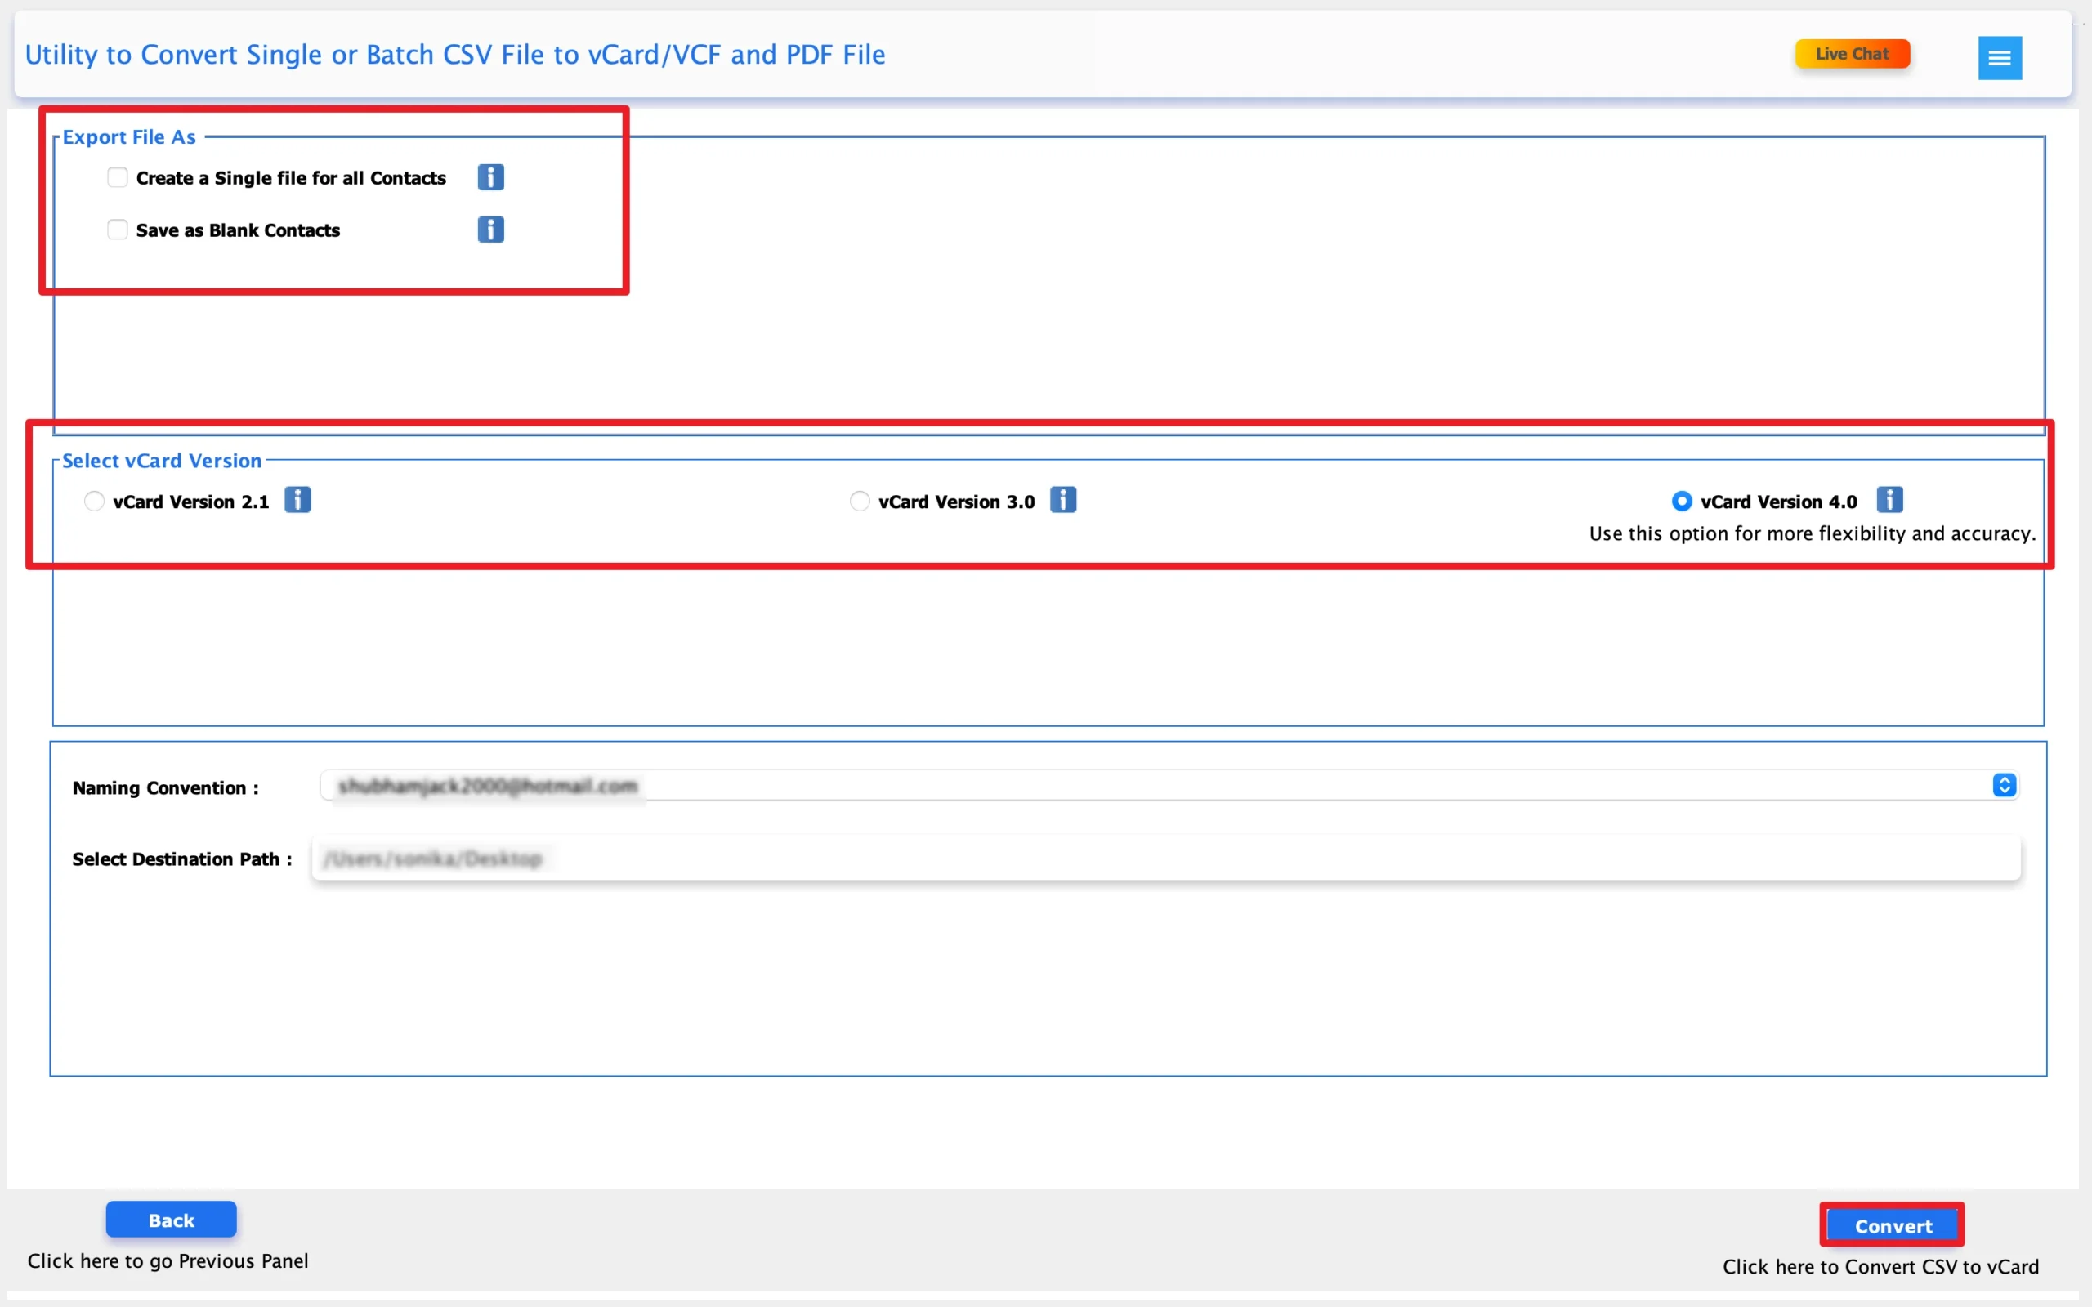Screen dimensions: 2092x1307
Task: Open info icon for vCard Version 4.0
Action: (x=1889, y=500)
